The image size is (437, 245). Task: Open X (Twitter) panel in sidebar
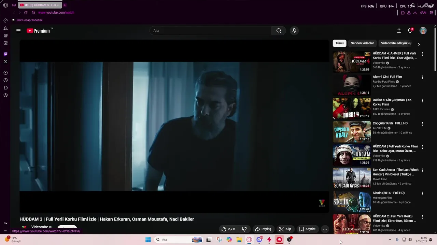[5, 62]
